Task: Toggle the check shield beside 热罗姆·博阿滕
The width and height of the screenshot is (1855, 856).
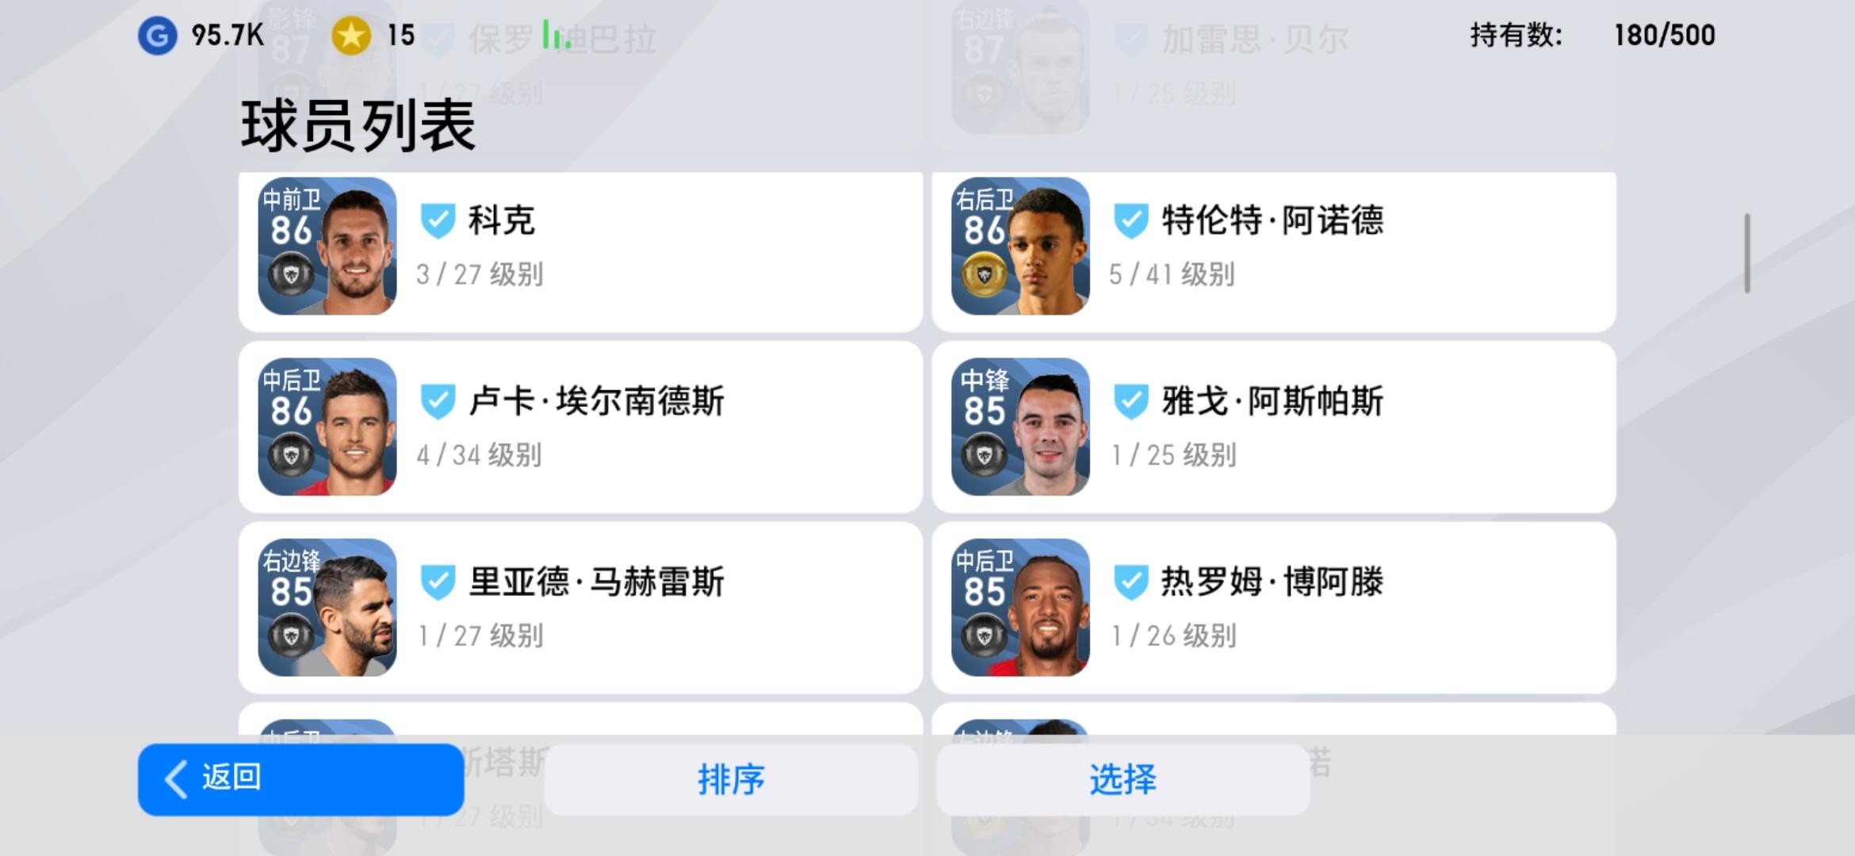Action: tap(1131, 583)
